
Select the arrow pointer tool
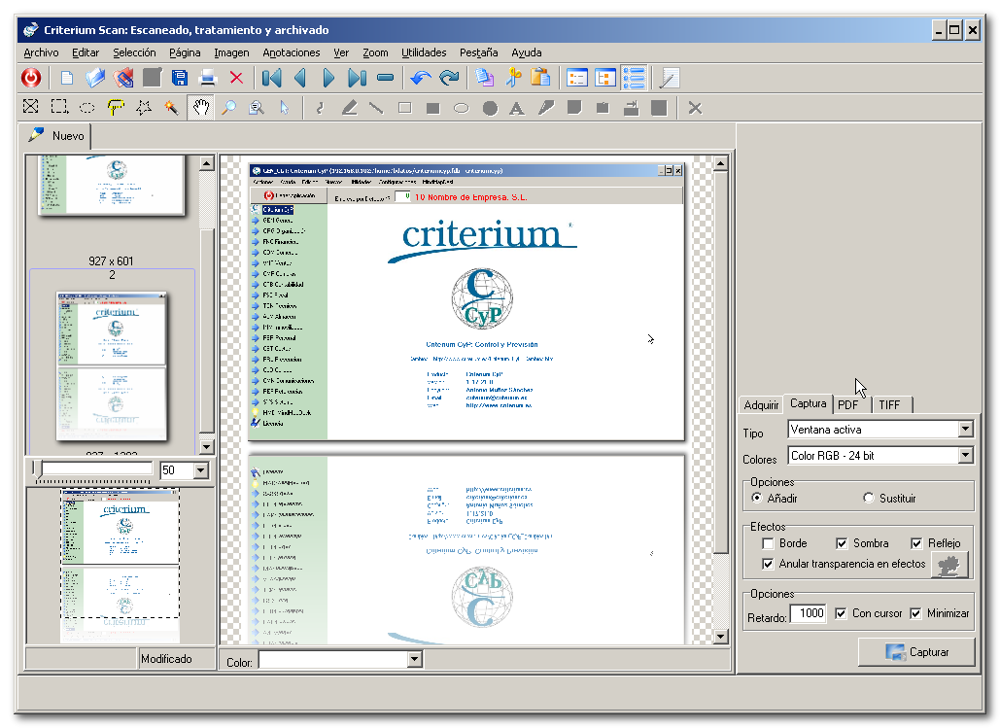pos(285,107)
